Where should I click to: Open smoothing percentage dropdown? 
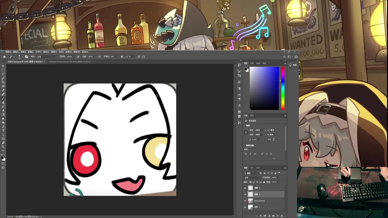coord(118,57)
